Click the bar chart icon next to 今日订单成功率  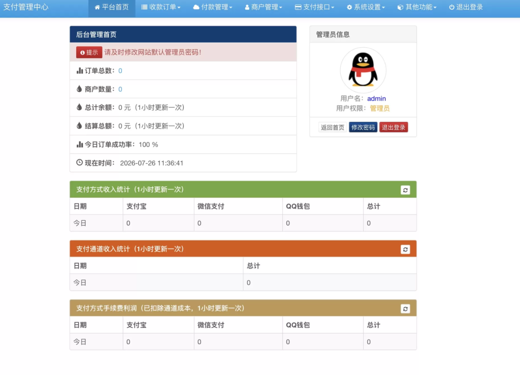tap(80, 145)
